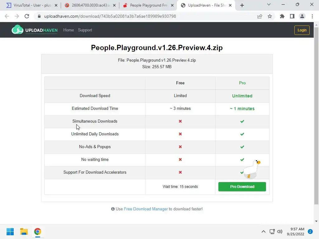Screen dimensions: 319x239
Task: Open the Chrome profile avatar
Action: [302, 16]
